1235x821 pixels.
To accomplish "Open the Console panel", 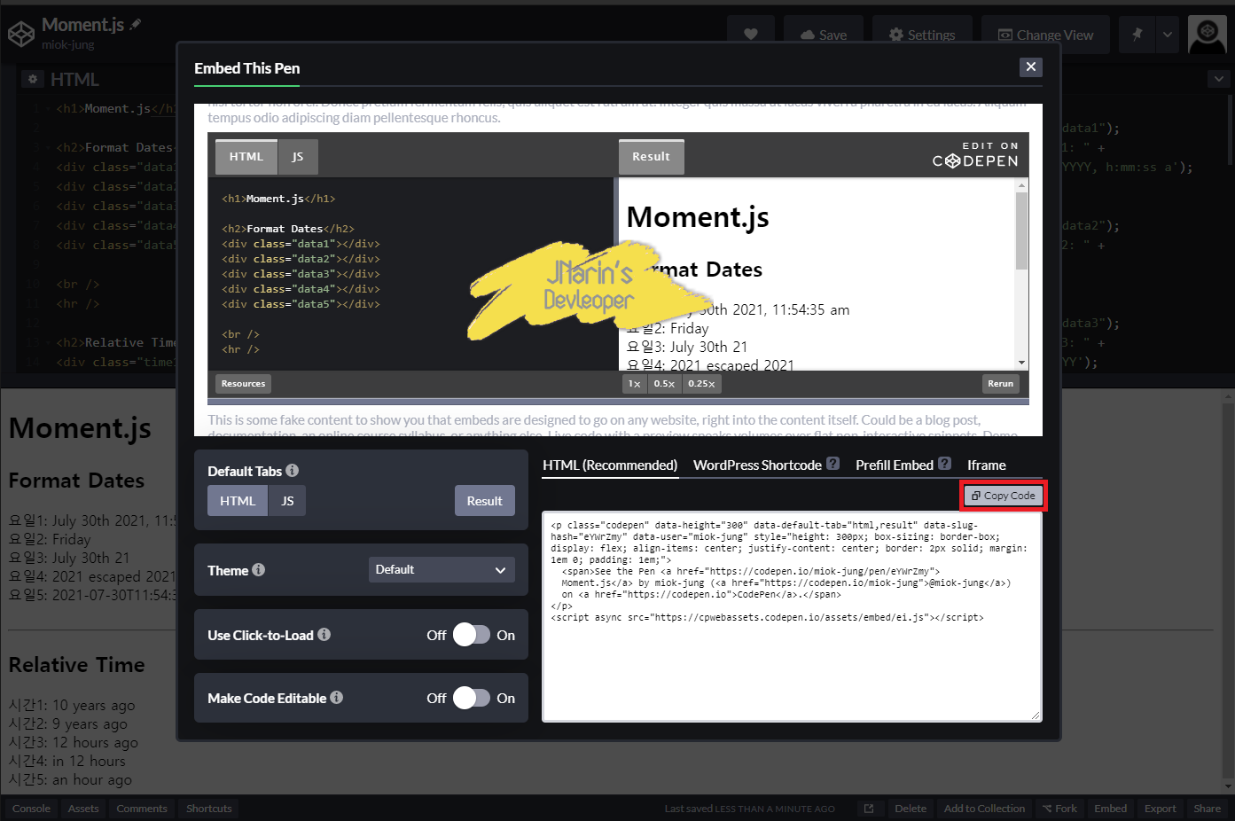I will click(32, 809).
